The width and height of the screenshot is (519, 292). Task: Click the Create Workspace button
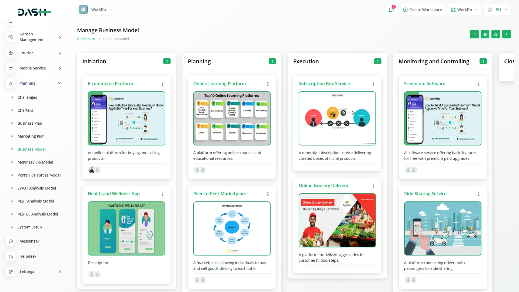point(422,10)
